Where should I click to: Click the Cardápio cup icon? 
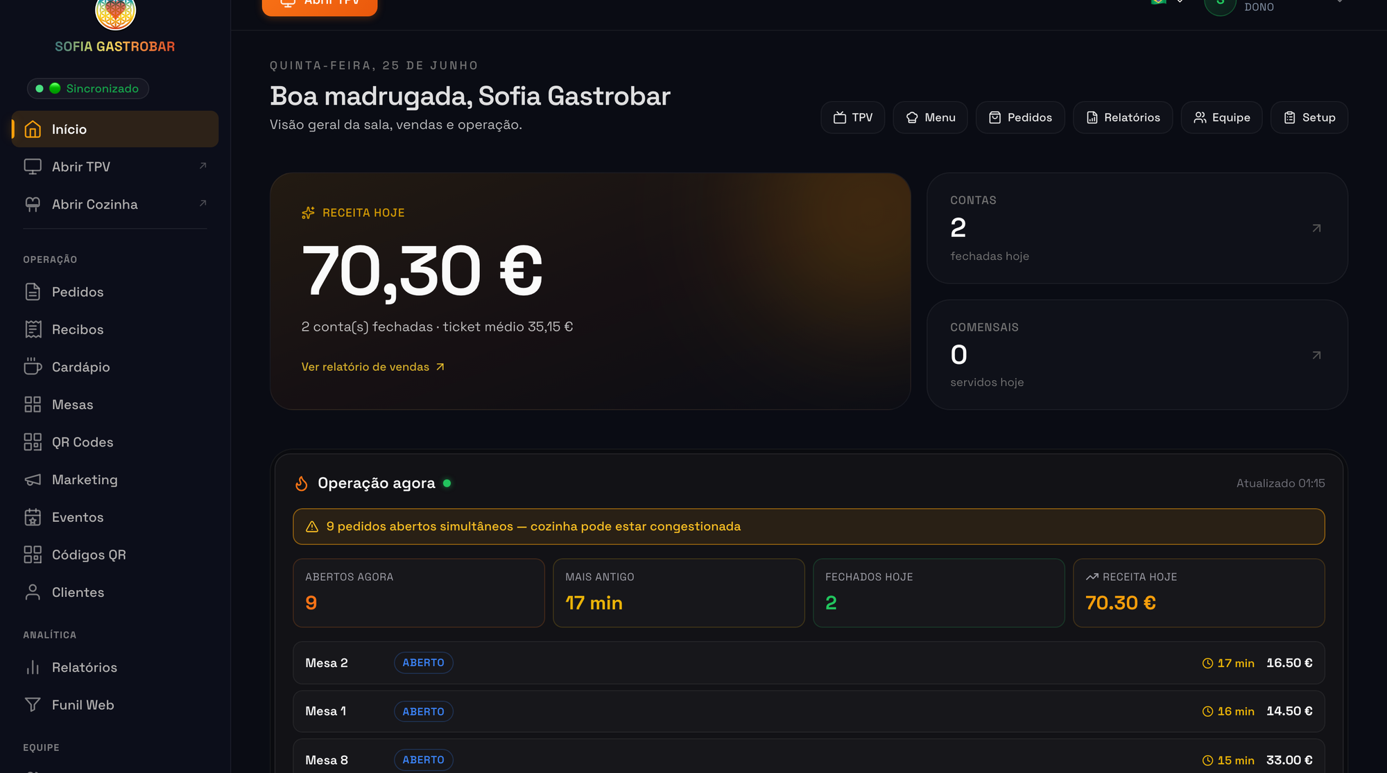tap(33, 367)
